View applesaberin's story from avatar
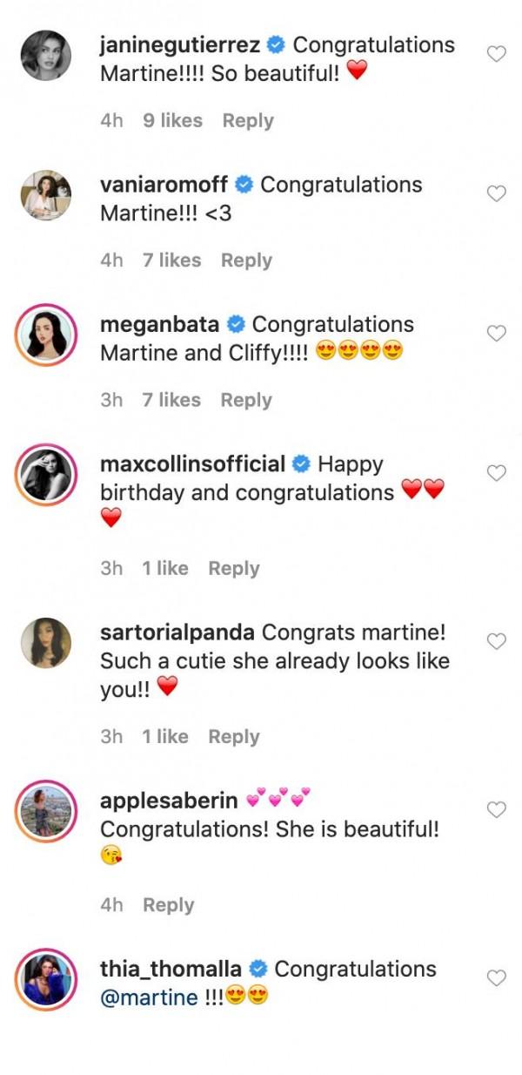The width and height of the screenshot is (522, 1075). click(46, 811)
